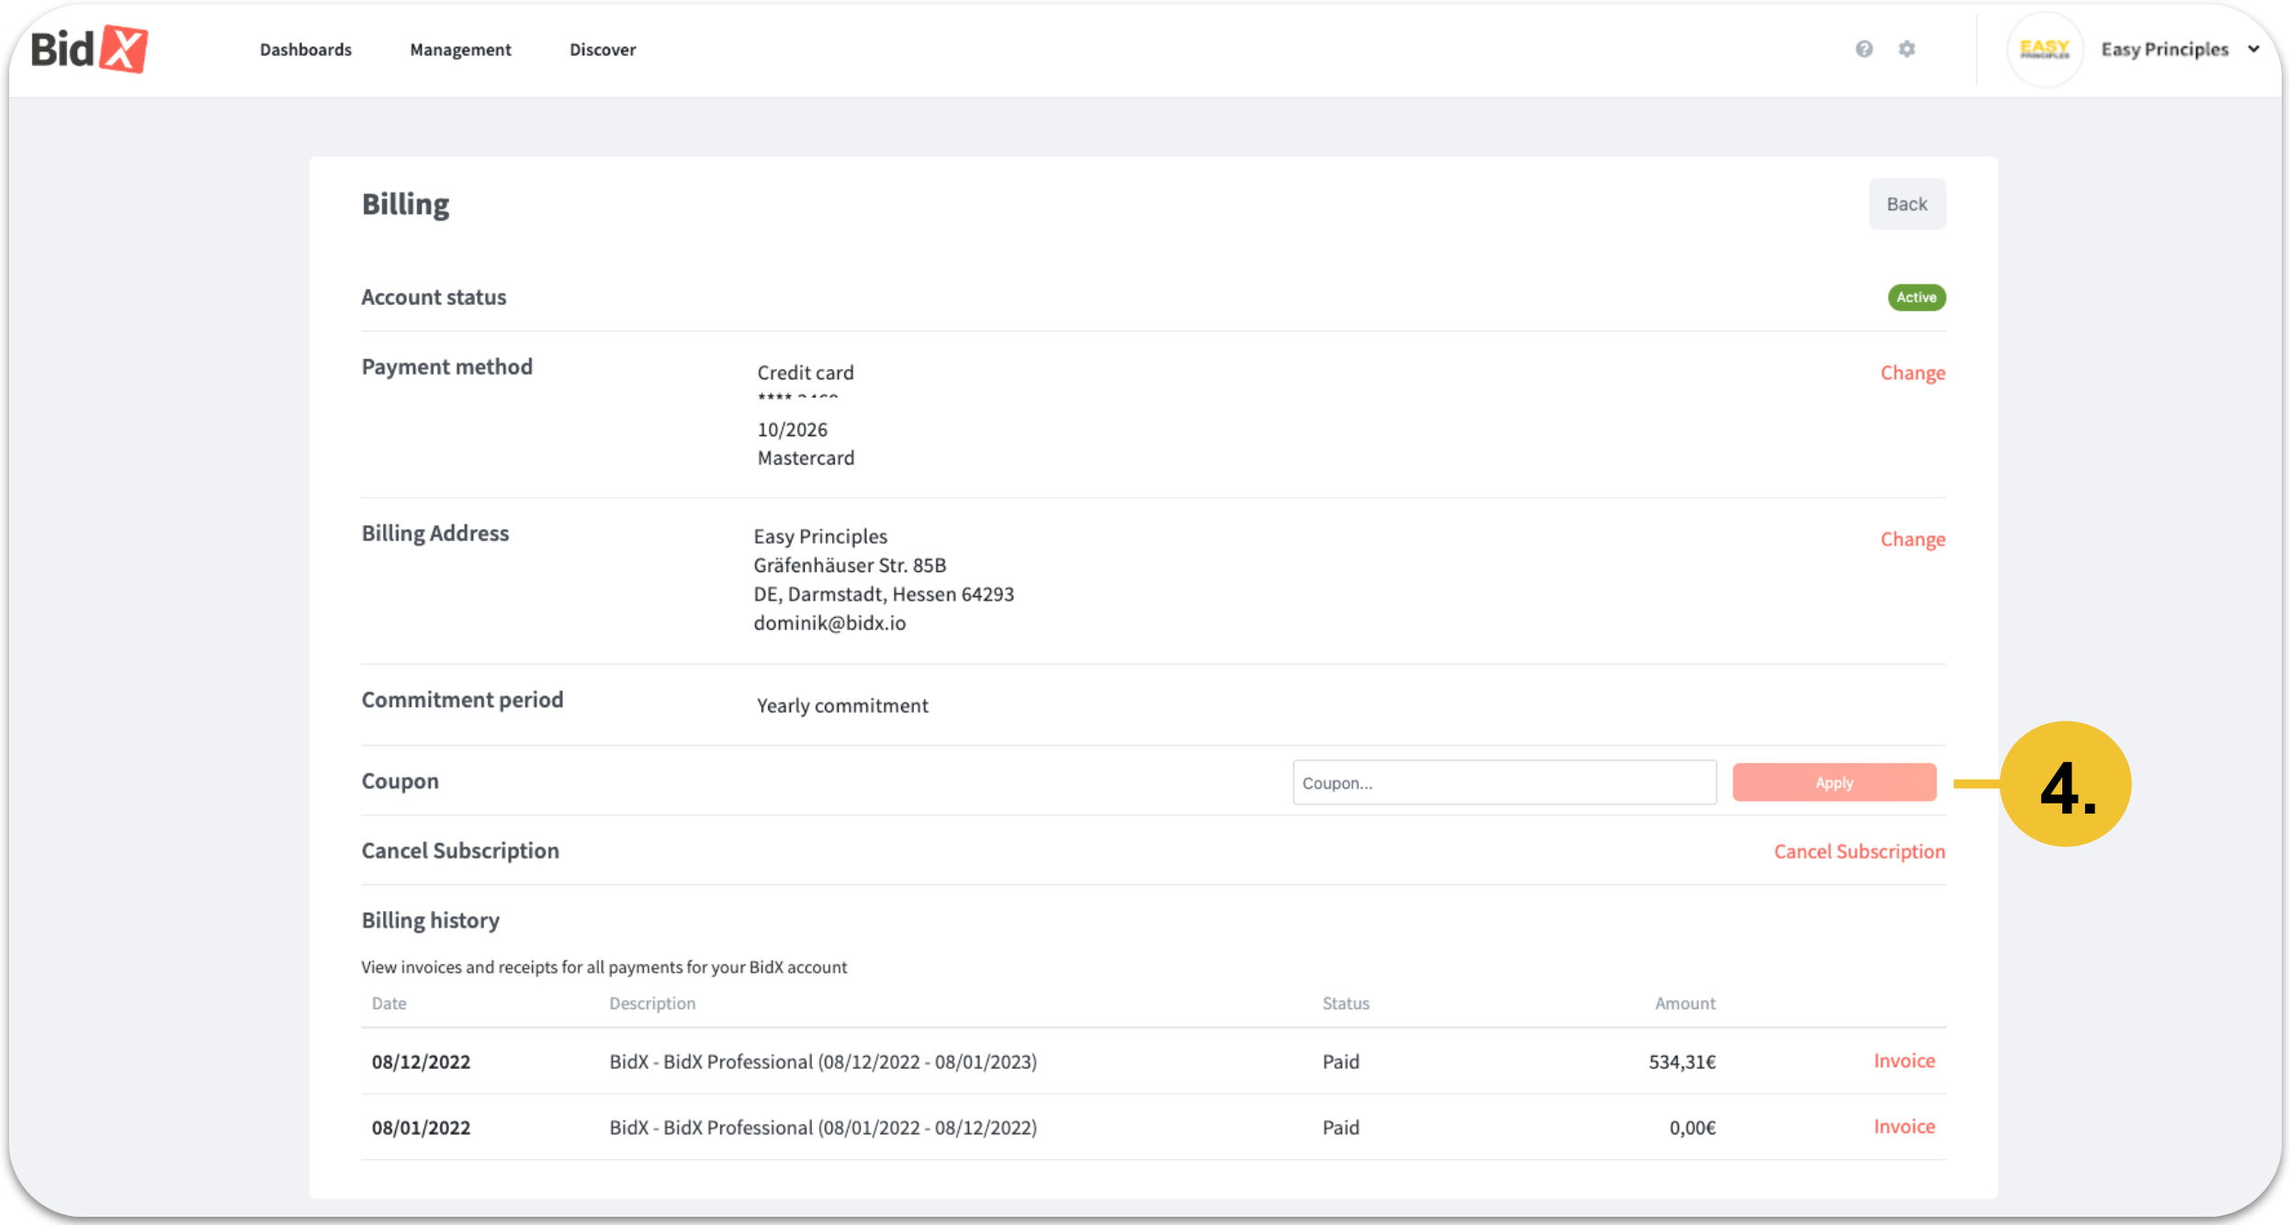Viewport: 2290px width, 1225px height.
Task: Click the 08/01/2022 date entry
Action: pyautogui.click(x=421, y=1128)
